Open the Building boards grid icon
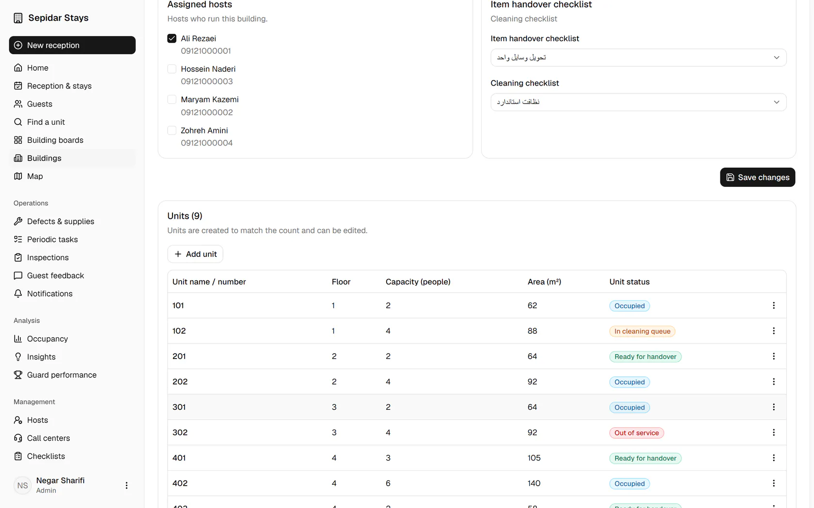 (x=18, y=140)
